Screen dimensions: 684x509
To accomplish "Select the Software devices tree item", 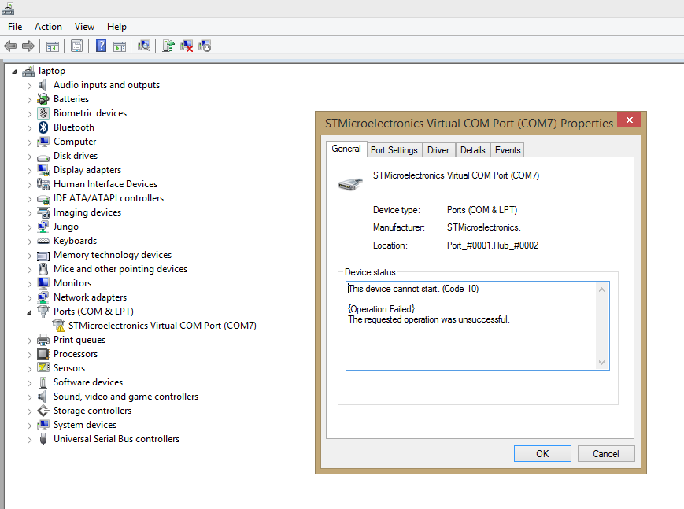I will [x=88, y=382].
